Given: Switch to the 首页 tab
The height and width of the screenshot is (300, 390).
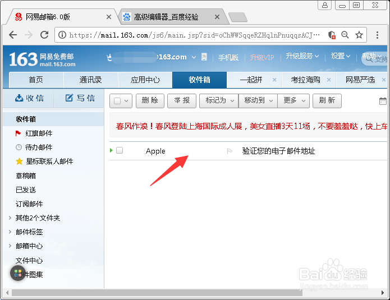Looking at the screenshot, I should coord(36,80).
